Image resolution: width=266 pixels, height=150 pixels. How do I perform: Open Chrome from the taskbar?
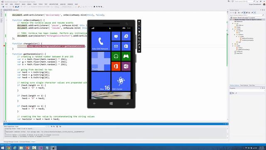(x=8, y=148)
